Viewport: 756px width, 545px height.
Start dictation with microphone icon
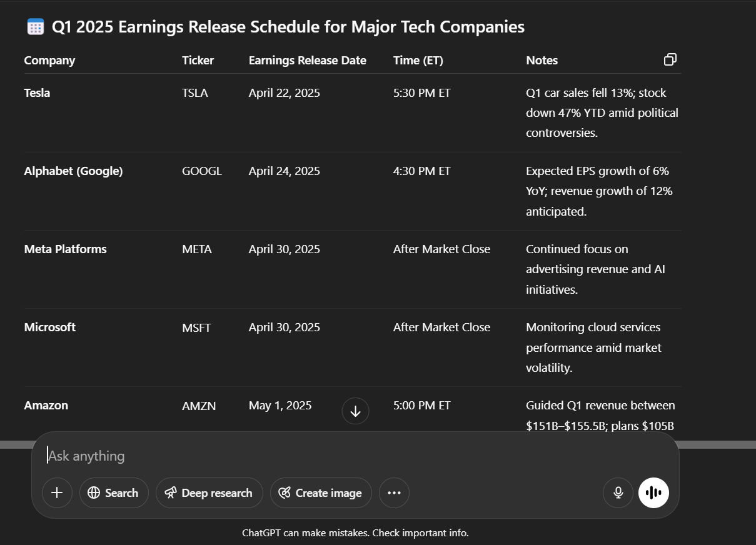click(618, 492)
